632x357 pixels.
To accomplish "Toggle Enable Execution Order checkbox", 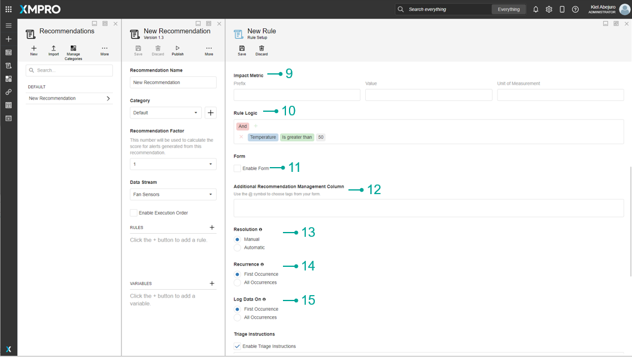I will (134, 213).
